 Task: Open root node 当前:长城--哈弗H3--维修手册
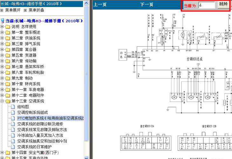click(44, 21)
